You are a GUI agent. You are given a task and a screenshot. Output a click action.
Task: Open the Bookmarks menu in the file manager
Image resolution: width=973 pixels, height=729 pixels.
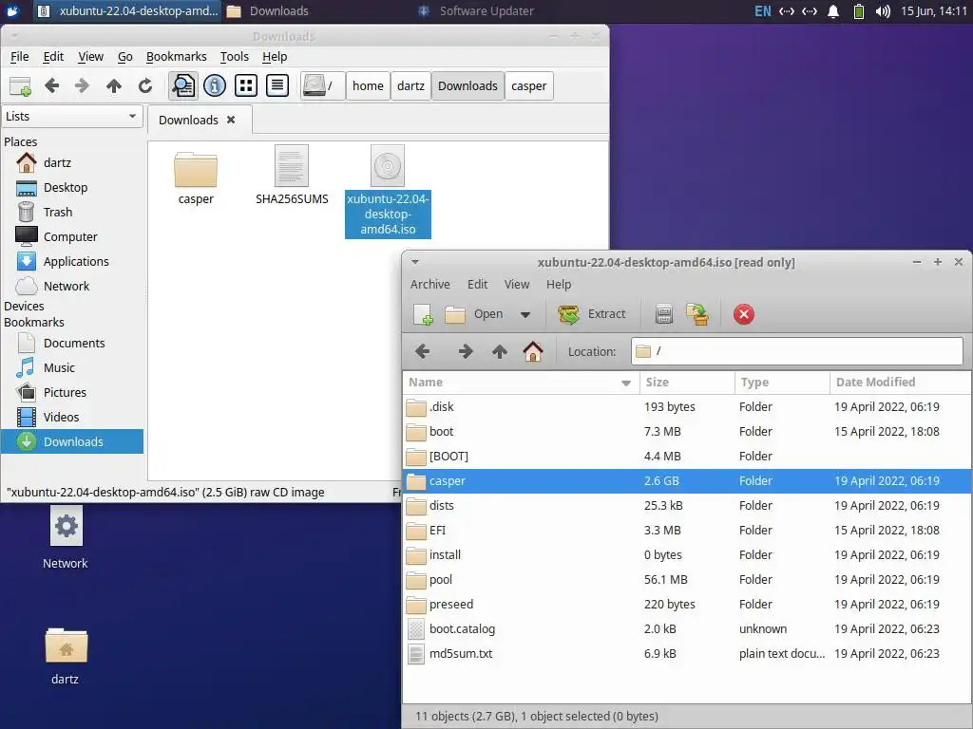(176, 56)
